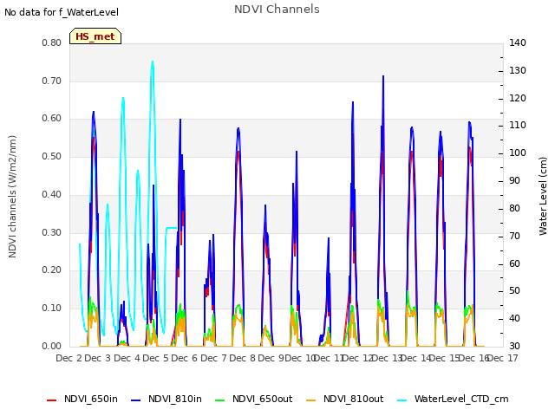
Task: Click the NDVI Channels chart title
Action: [x=277, y=10]
